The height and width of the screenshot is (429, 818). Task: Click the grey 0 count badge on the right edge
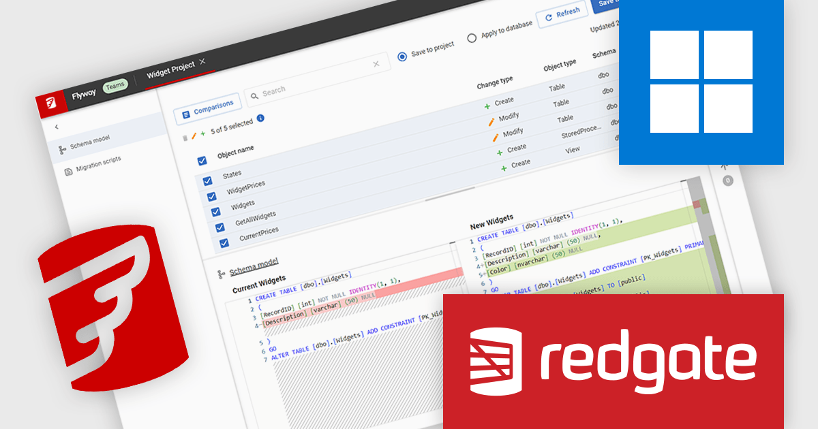pos(727,180)
